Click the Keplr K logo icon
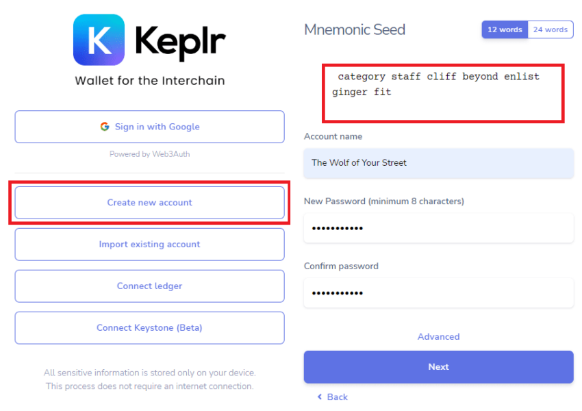Image resolution: width=582 pixels, height=411 pixels. coord(99,40)
